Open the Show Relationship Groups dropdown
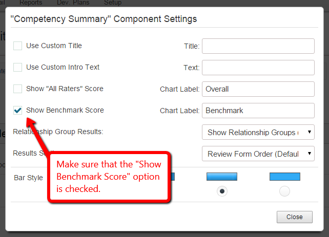This screenshot has width=329, height=237. 258,132
